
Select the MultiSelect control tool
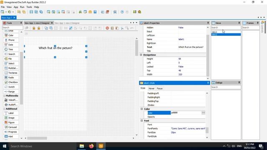11,68
